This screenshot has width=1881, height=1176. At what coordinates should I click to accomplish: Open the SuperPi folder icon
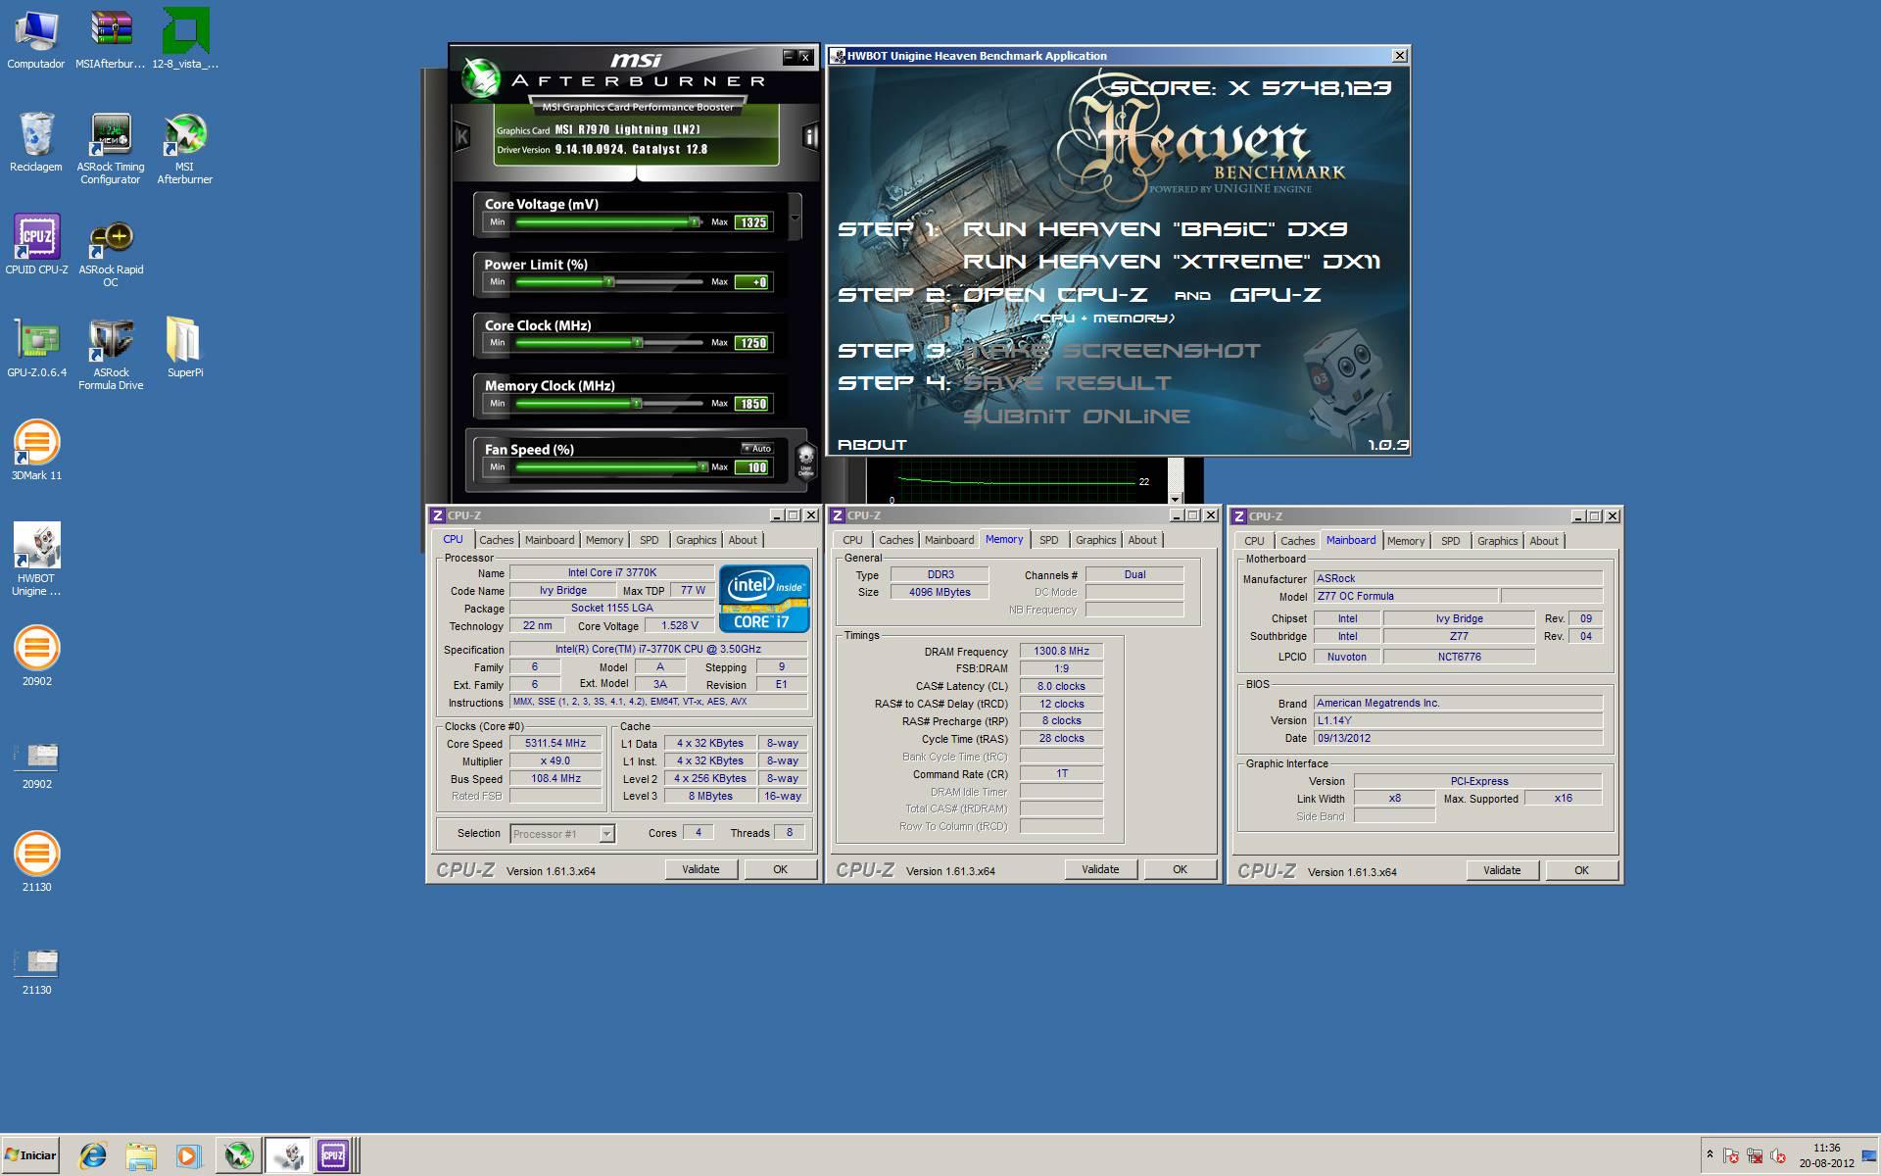click(185, 348)
